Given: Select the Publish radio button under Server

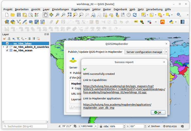Looking at the screenshot, I should 71,73.
